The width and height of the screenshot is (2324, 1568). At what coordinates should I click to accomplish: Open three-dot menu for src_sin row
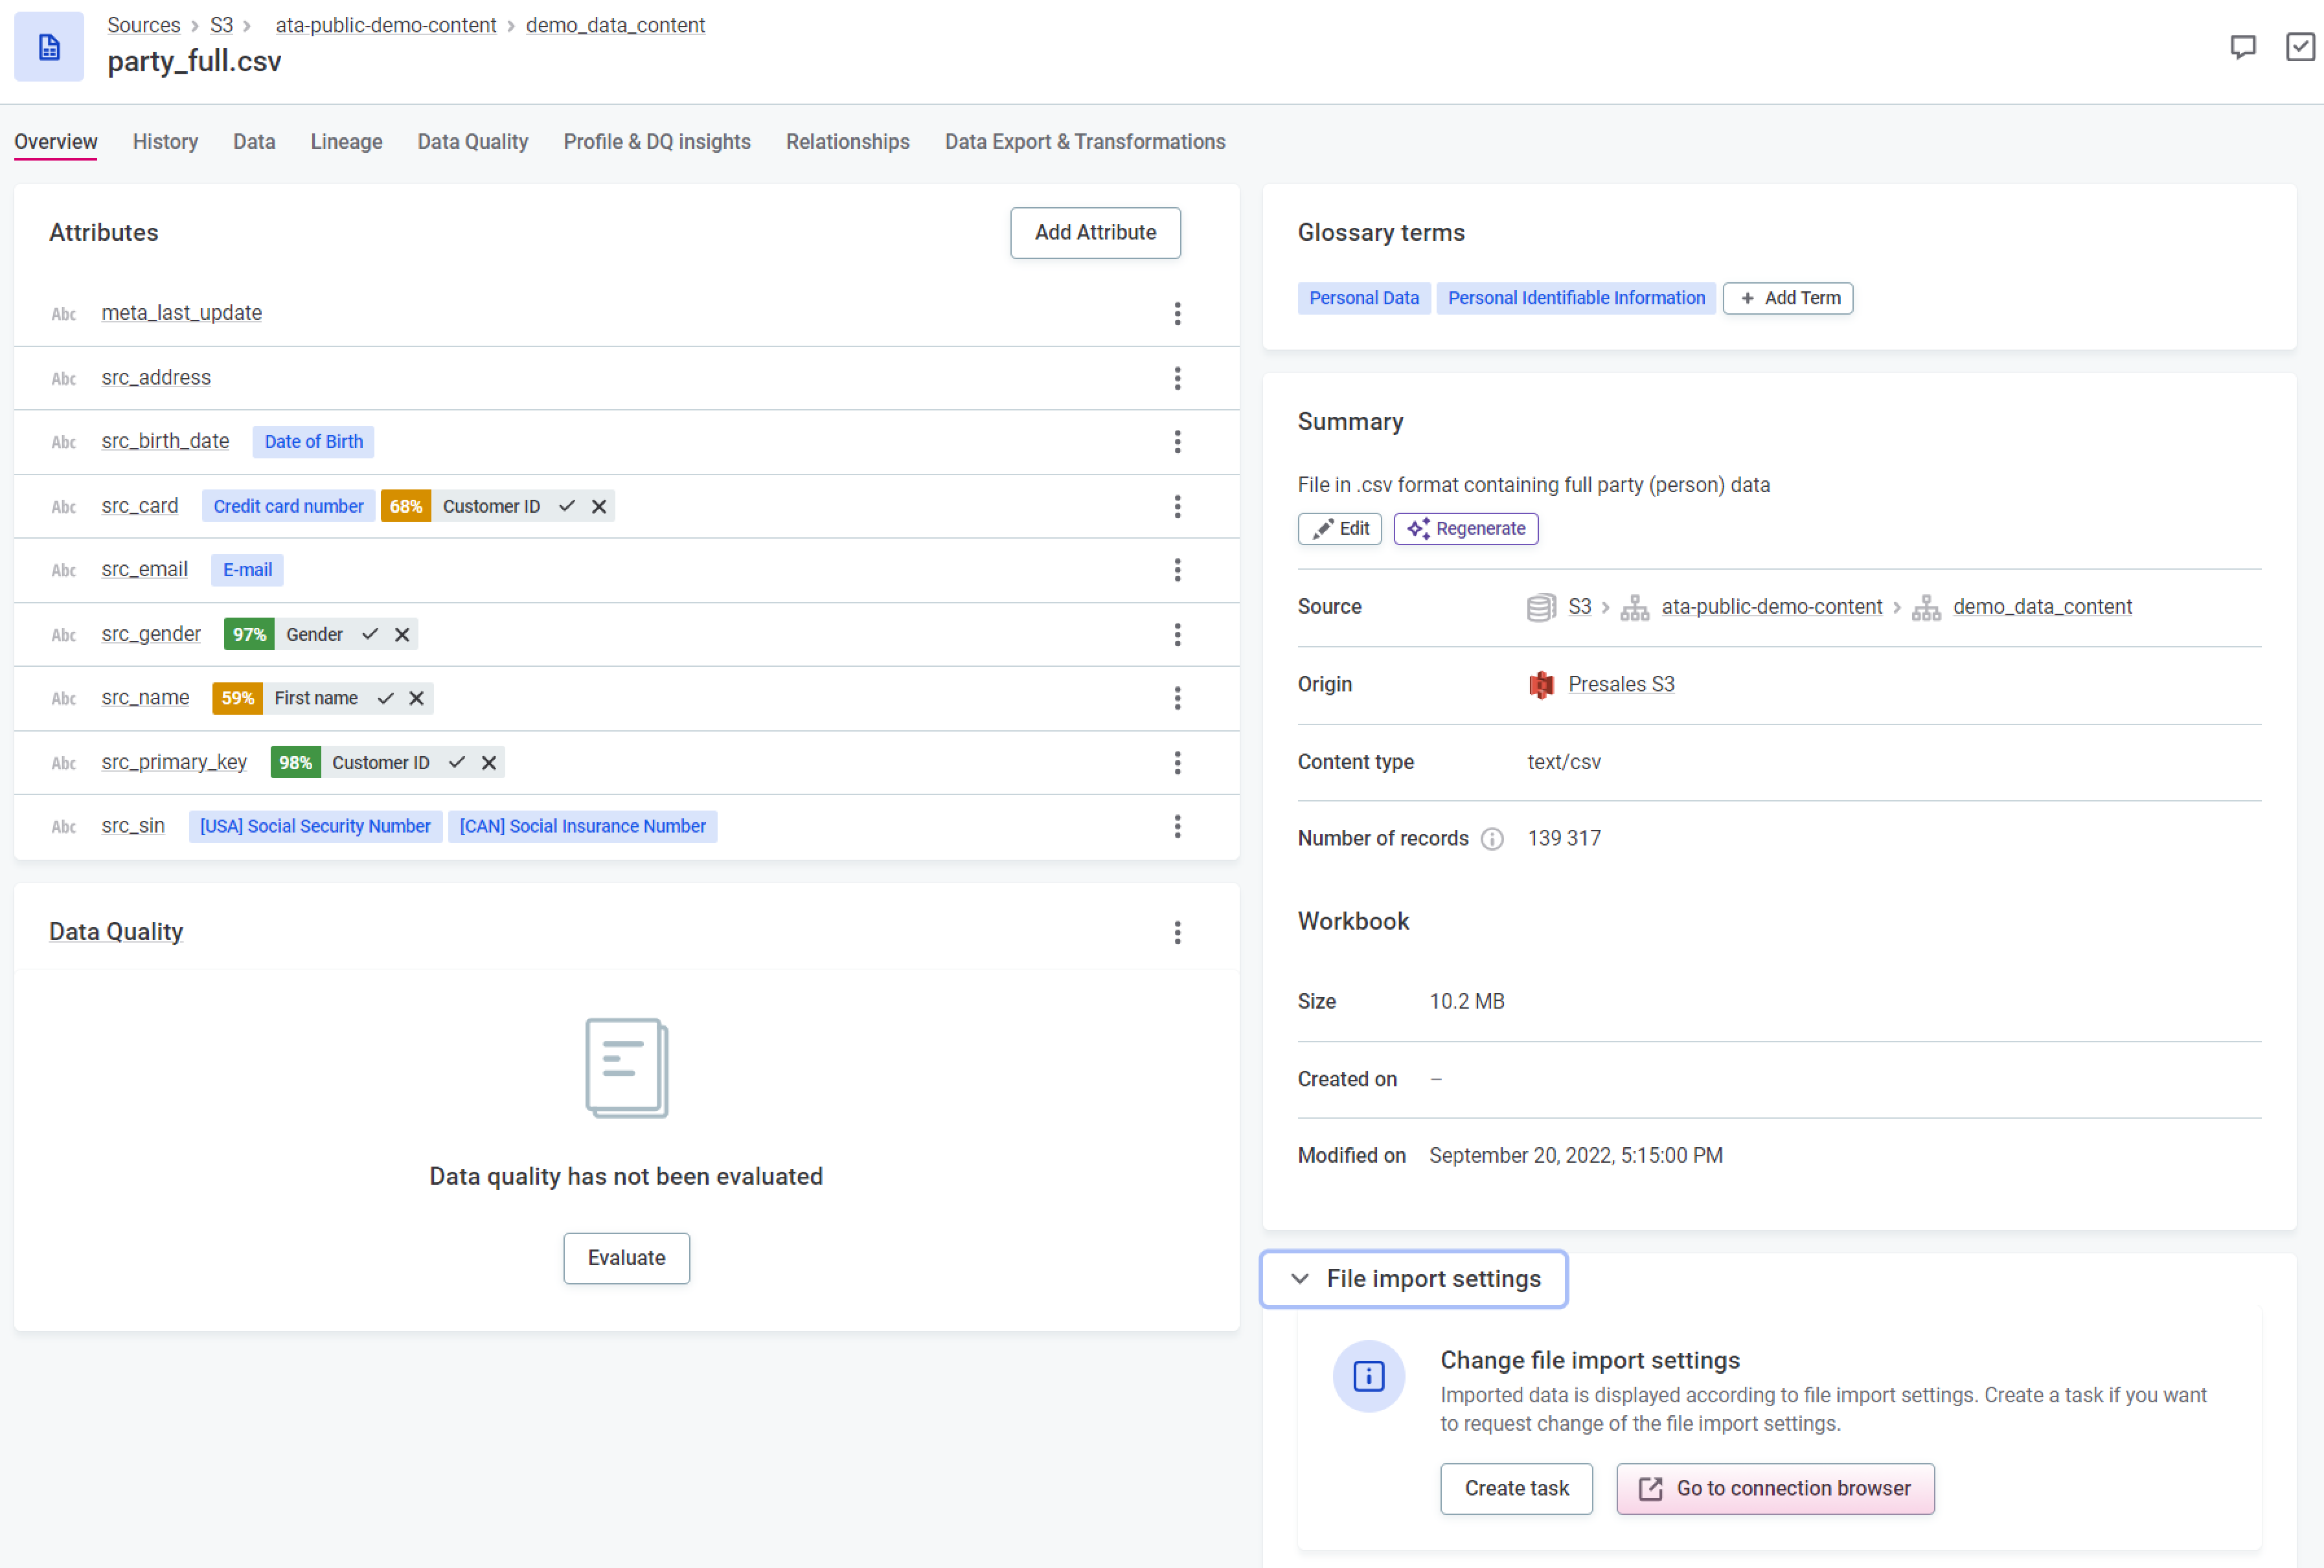pyautogui.click(x=1177, y=827)
